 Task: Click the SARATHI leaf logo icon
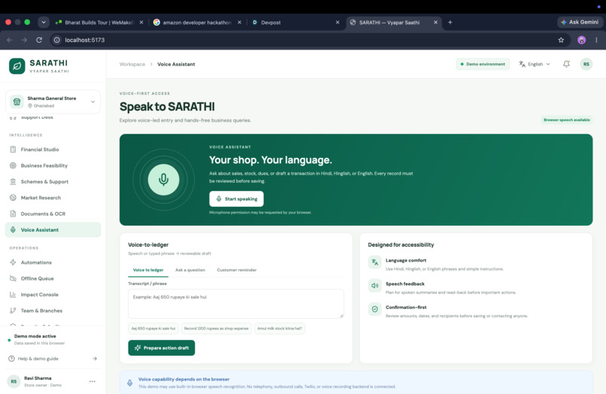click(x=17, y=66)
